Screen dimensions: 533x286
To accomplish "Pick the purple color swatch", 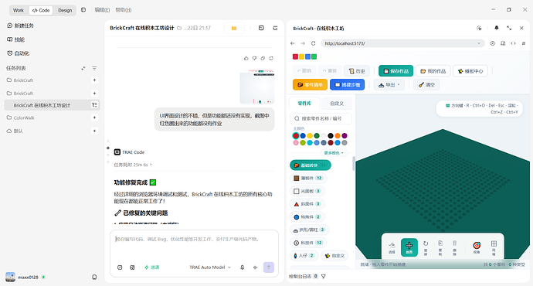I will (x=345, y=136).
